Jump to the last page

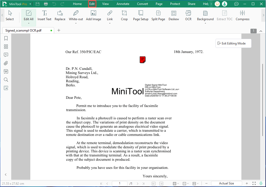pos(143,183)
